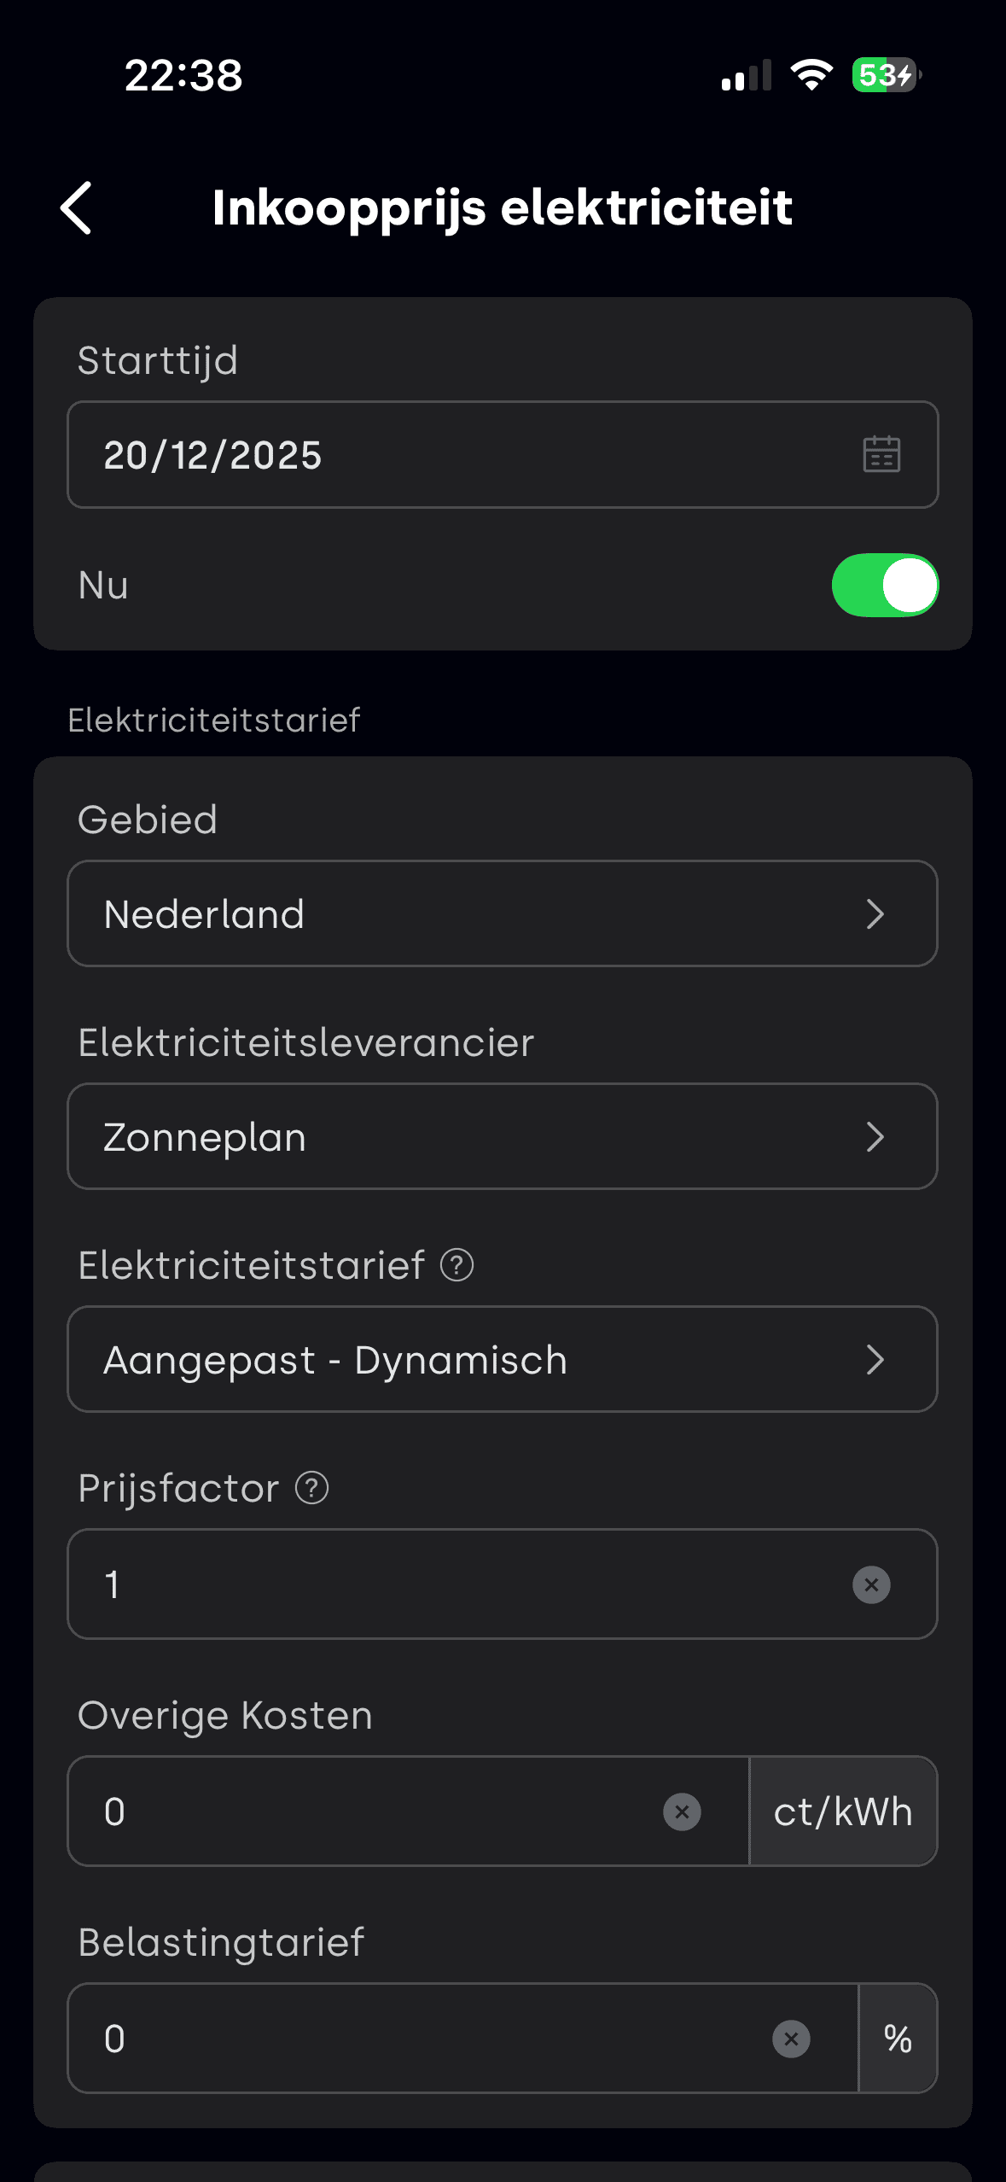Tap the percent unit label
This screenshot has width=1006, height=2182.
pos(898,2039)
